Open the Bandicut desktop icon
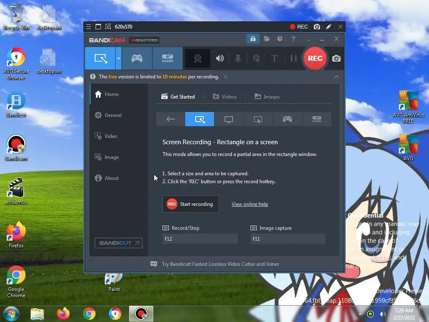The image size is (429, 322). pyautogui.click(x=16, y=105)
